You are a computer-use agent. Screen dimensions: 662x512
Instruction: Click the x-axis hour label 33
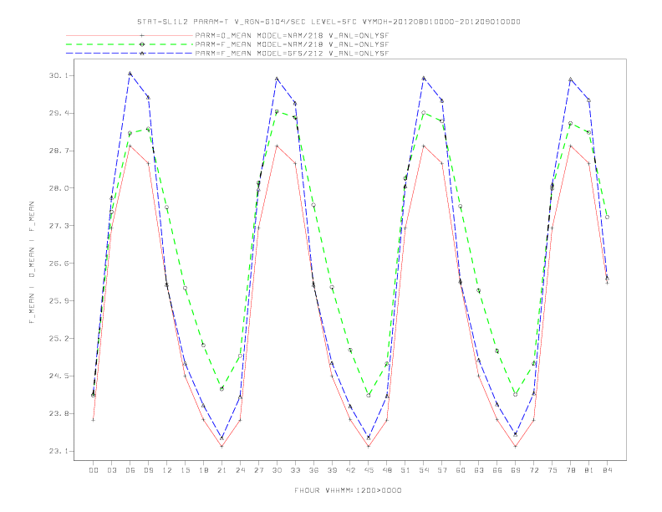(295, 470)
